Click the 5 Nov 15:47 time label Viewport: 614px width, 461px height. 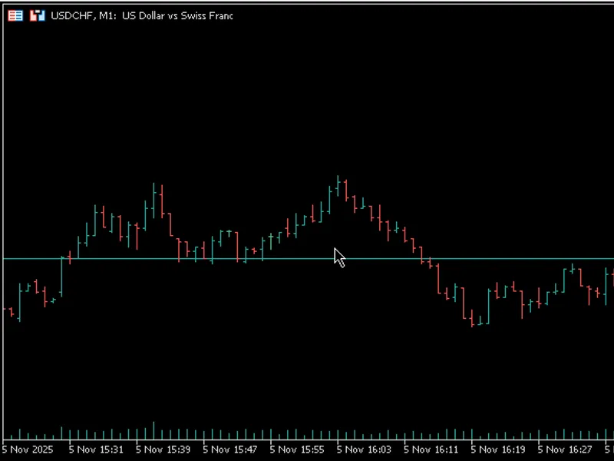tap(230, 449)
